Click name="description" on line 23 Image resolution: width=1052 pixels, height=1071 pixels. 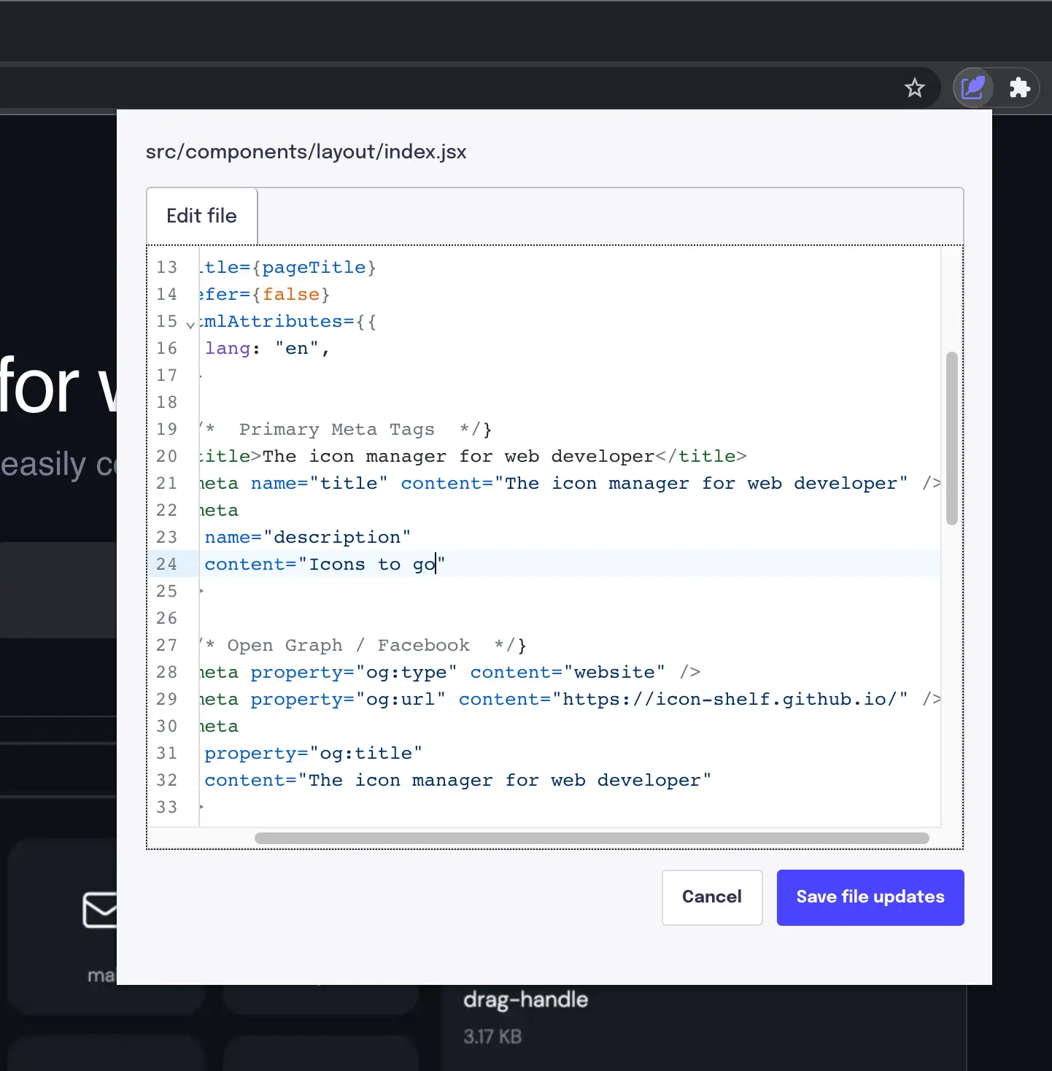point(308,538)
